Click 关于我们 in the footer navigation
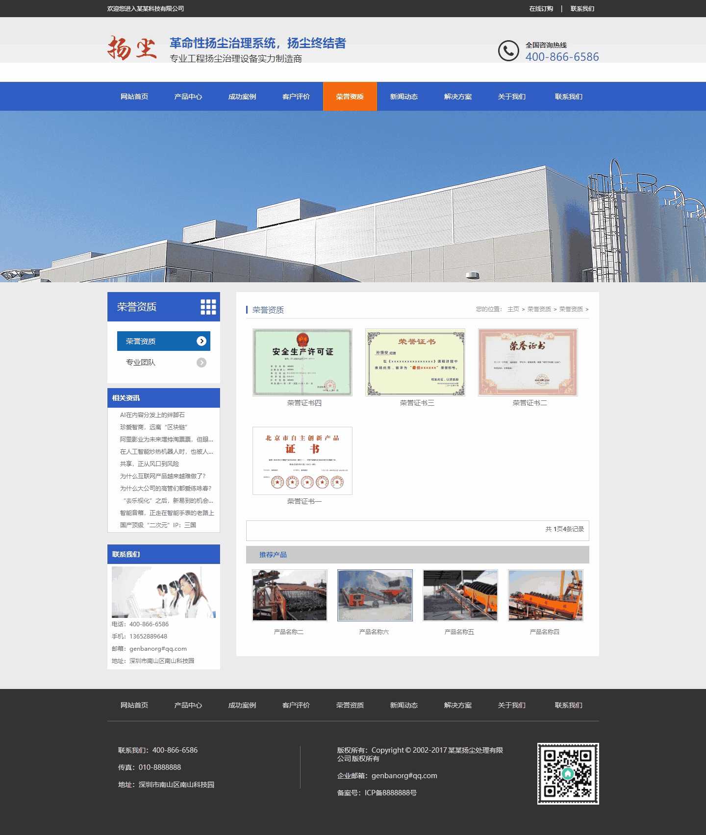The image size is (706, 835). [511, 705]
